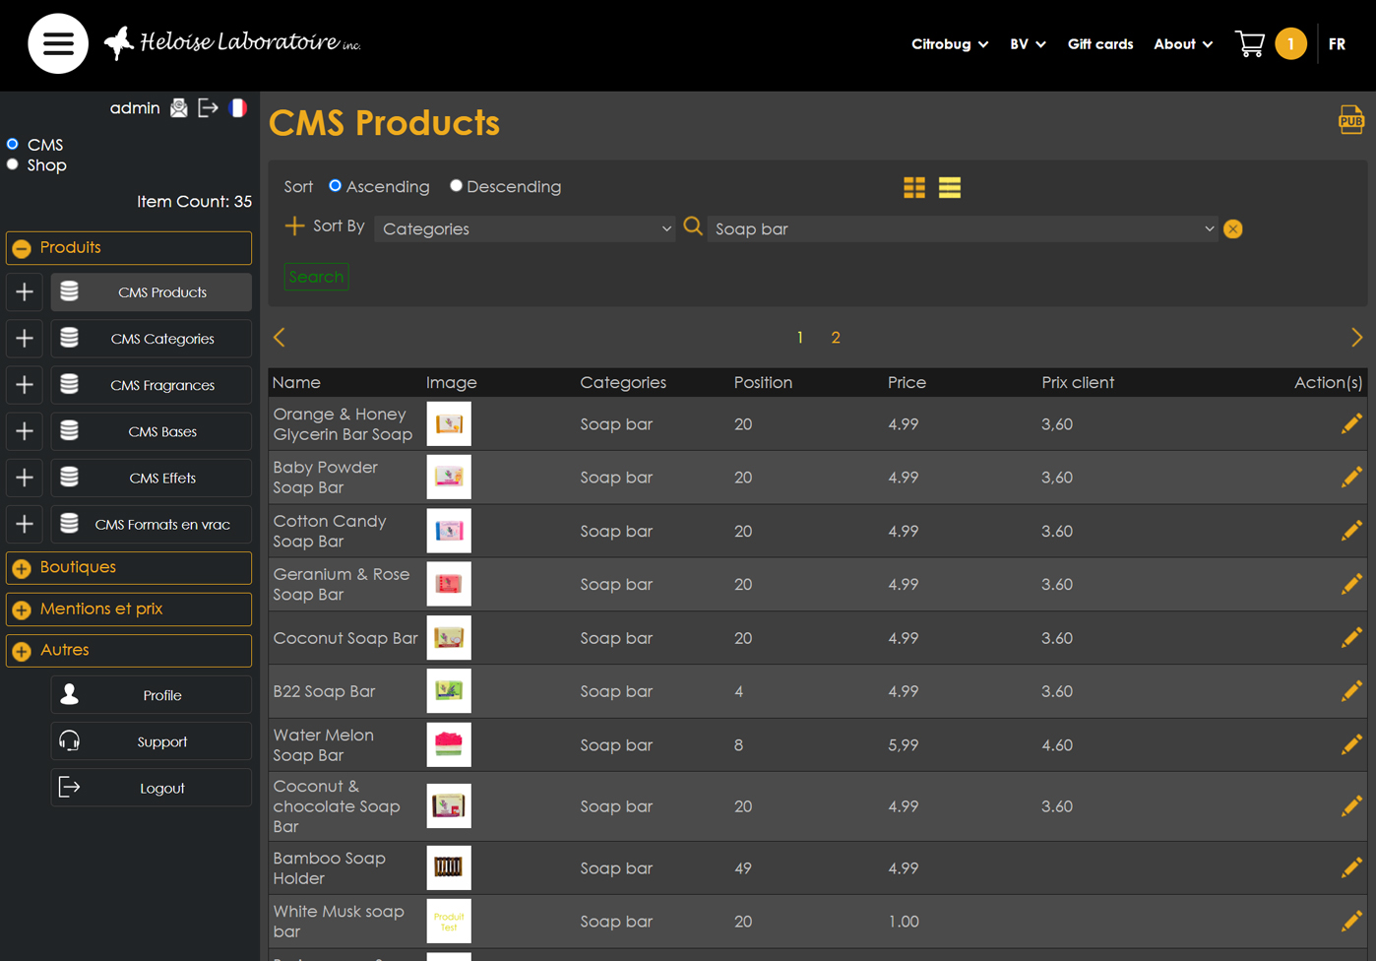Choose the Ascending sort option
Viewport: 1376px width, 961px height.
pos(336,186)
